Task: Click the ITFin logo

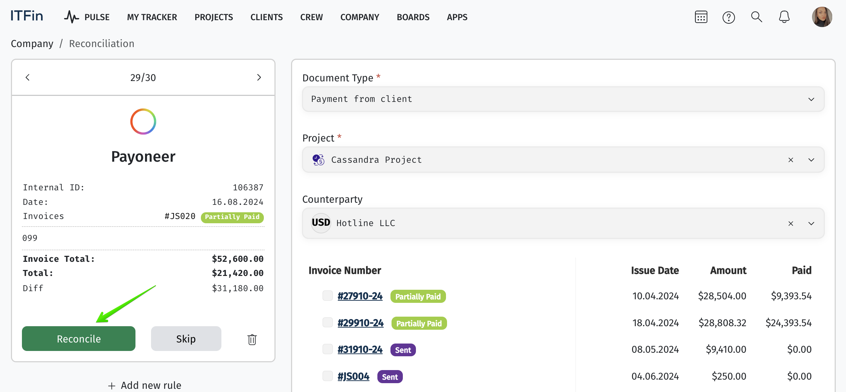Action: pos(27,16)
